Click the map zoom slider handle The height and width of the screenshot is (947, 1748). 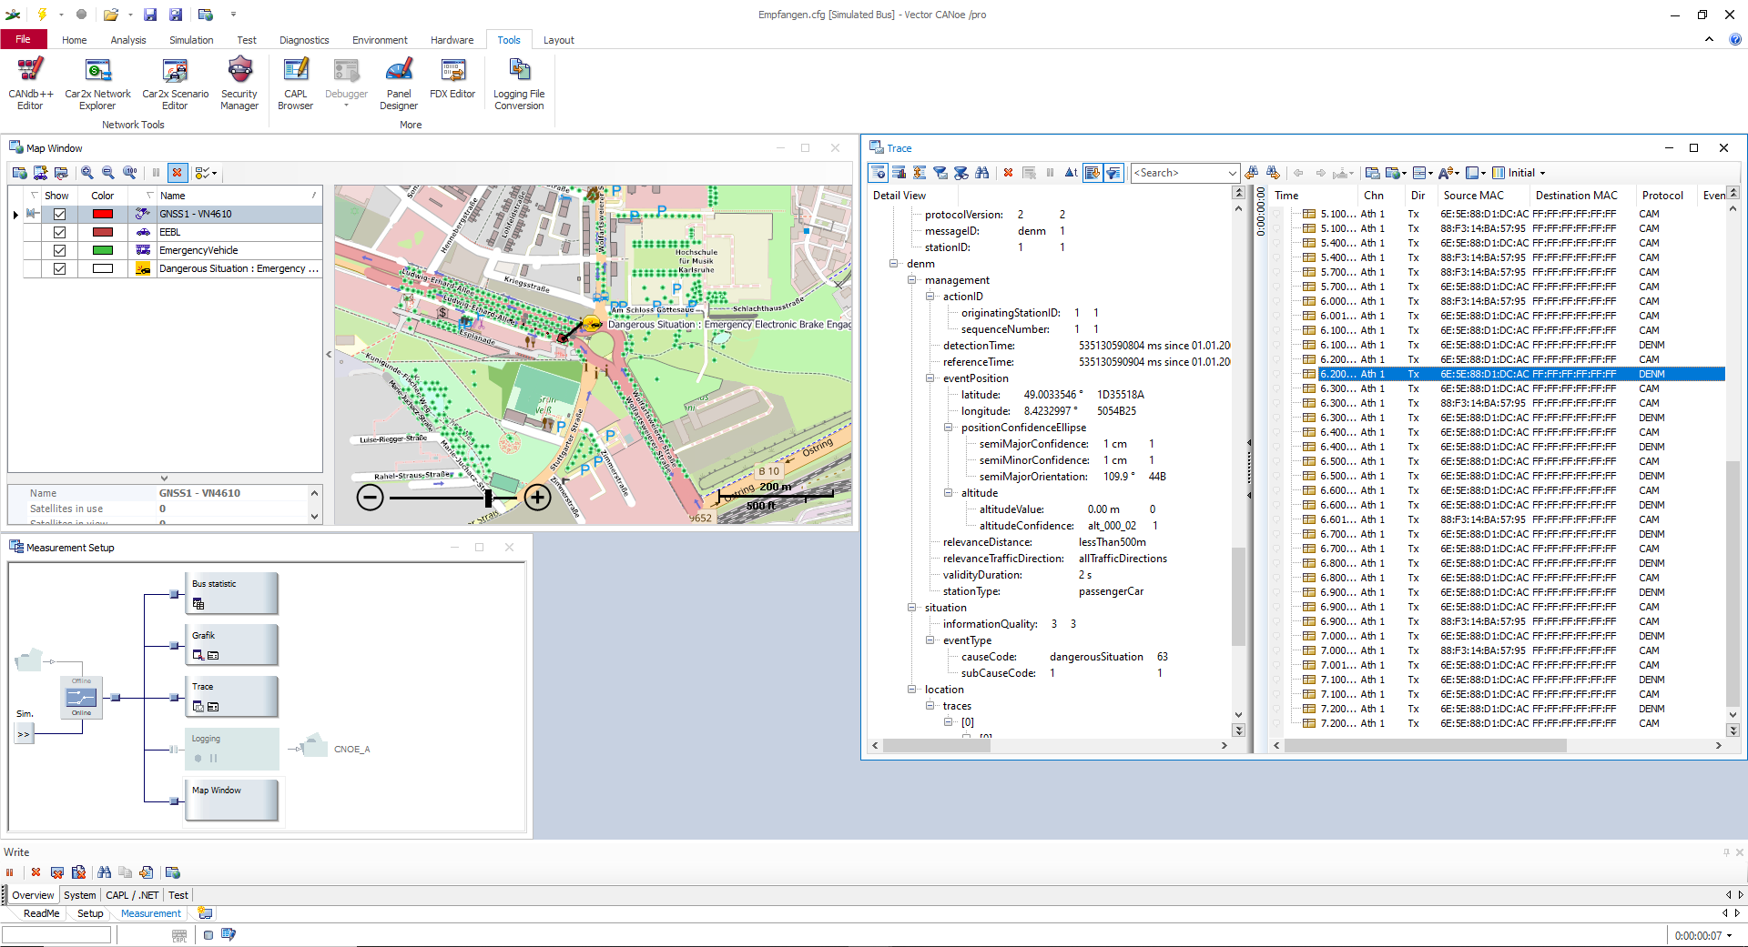click(489, 497)
